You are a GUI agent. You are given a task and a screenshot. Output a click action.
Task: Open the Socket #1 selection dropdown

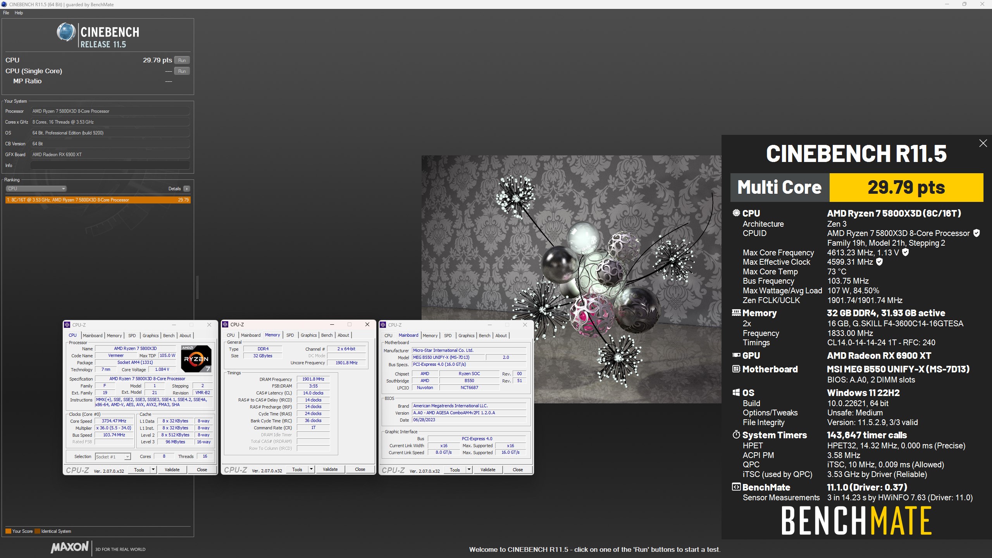[x=113, y=456]
